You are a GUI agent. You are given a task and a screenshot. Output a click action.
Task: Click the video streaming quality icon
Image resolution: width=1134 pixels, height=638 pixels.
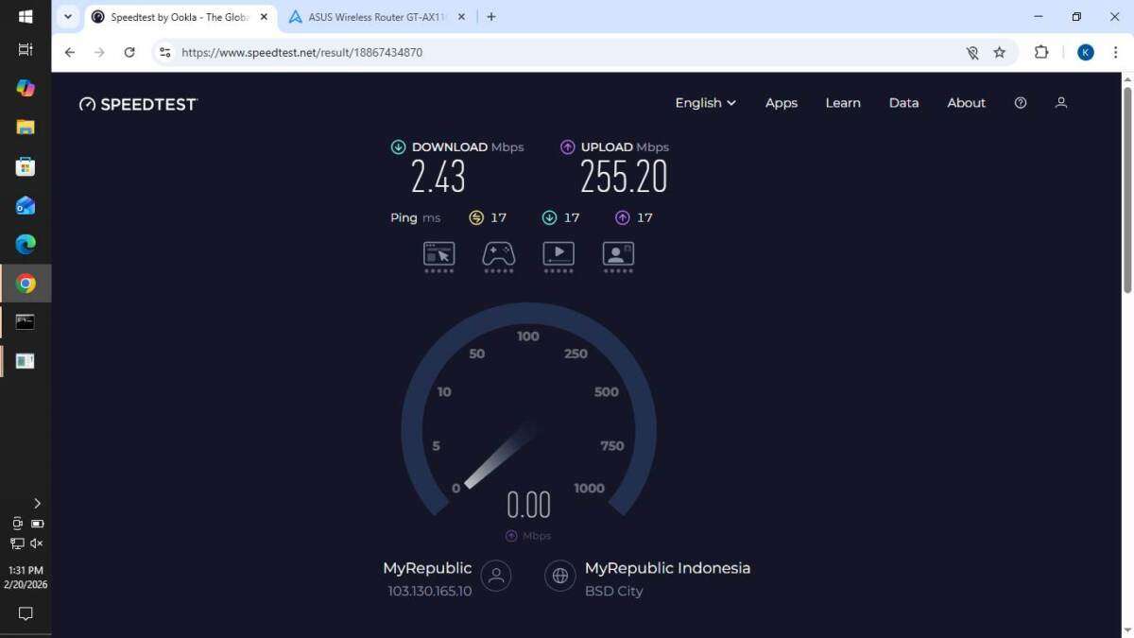pos(558,253)
